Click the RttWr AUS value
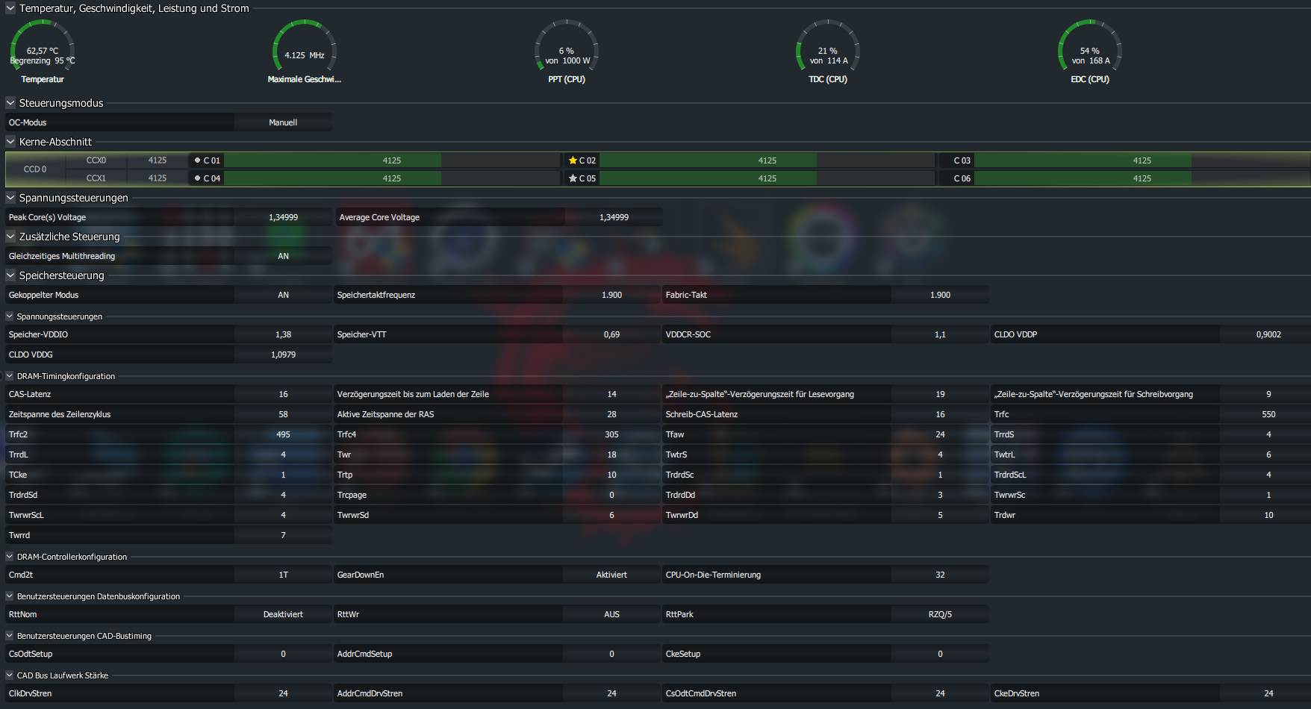The height and width of the screenshot is (709, 1311). pyautogui.click(x=611, y=614)
